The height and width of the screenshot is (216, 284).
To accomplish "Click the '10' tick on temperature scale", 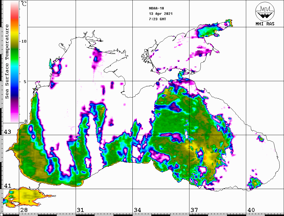I will [24, 41].
